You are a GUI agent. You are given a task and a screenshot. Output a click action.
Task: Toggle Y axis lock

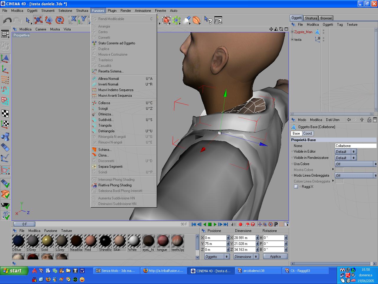point(83,20)
